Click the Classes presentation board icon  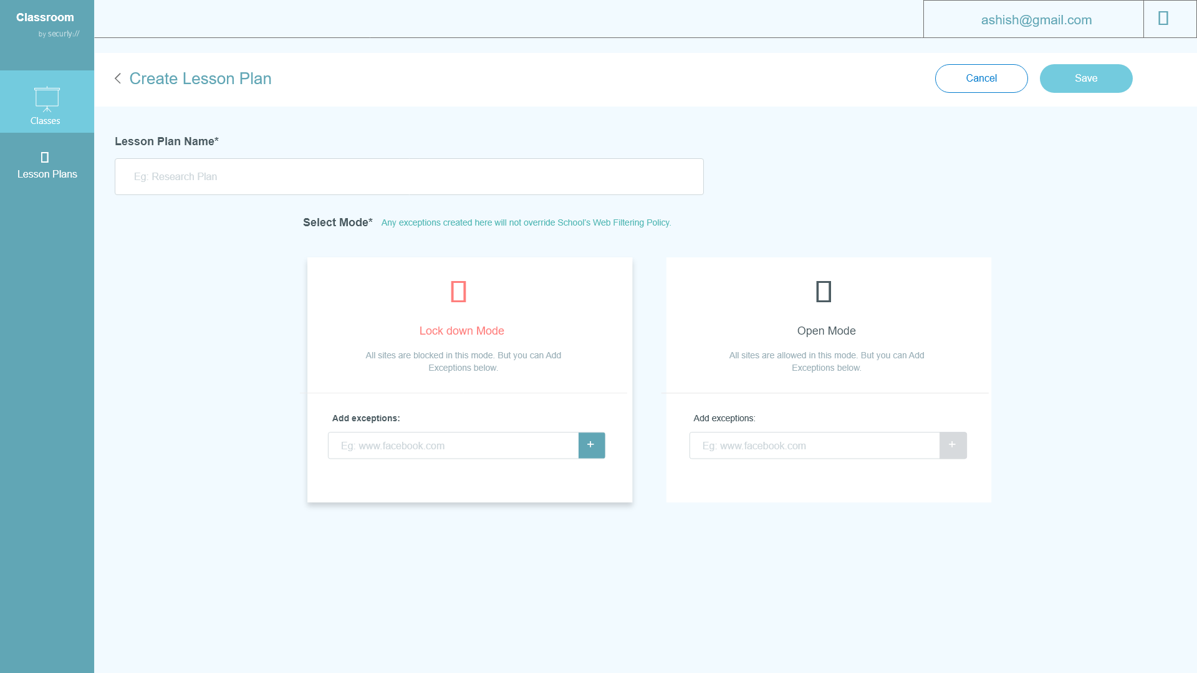[x=47, y=98]
